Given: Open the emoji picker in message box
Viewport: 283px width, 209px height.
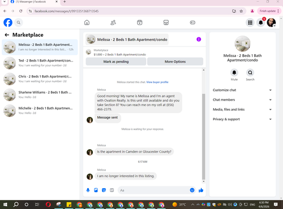Looking at the screenshot, I should [192, 190].
